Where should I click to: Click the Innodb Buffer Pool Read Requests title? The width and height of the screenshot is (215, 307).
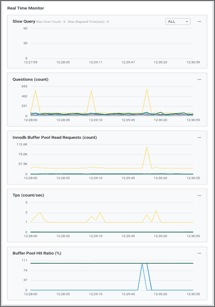pos(55,137)
